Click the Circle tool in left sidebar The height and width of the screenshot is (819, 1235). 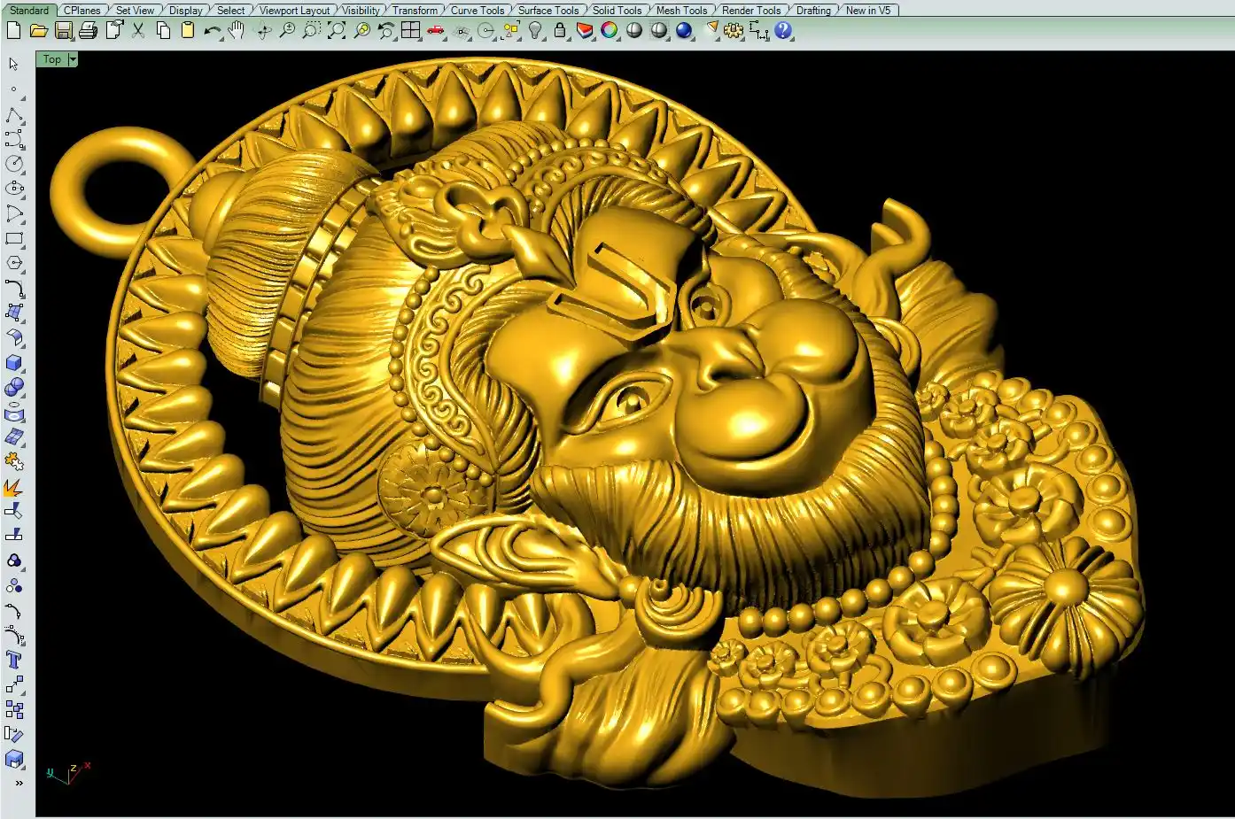(x=14, y=164)
